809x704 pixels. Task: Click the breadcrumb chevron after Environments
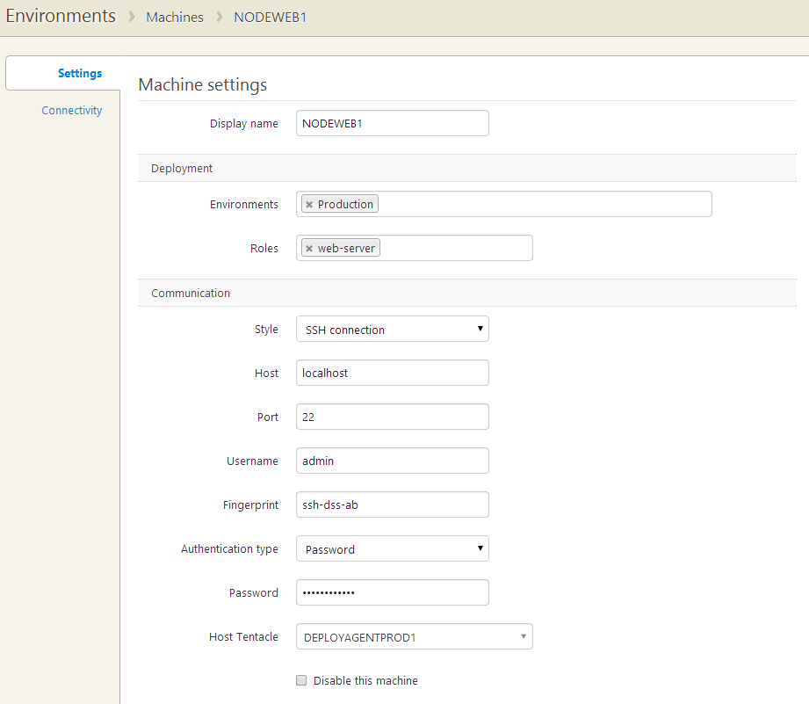pos(132,16)
